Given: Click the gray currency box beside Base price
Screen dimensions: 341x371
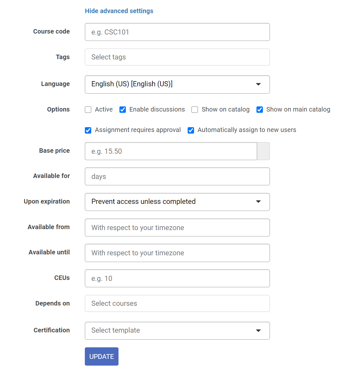Looking at the screenshot, I should 263,151.
